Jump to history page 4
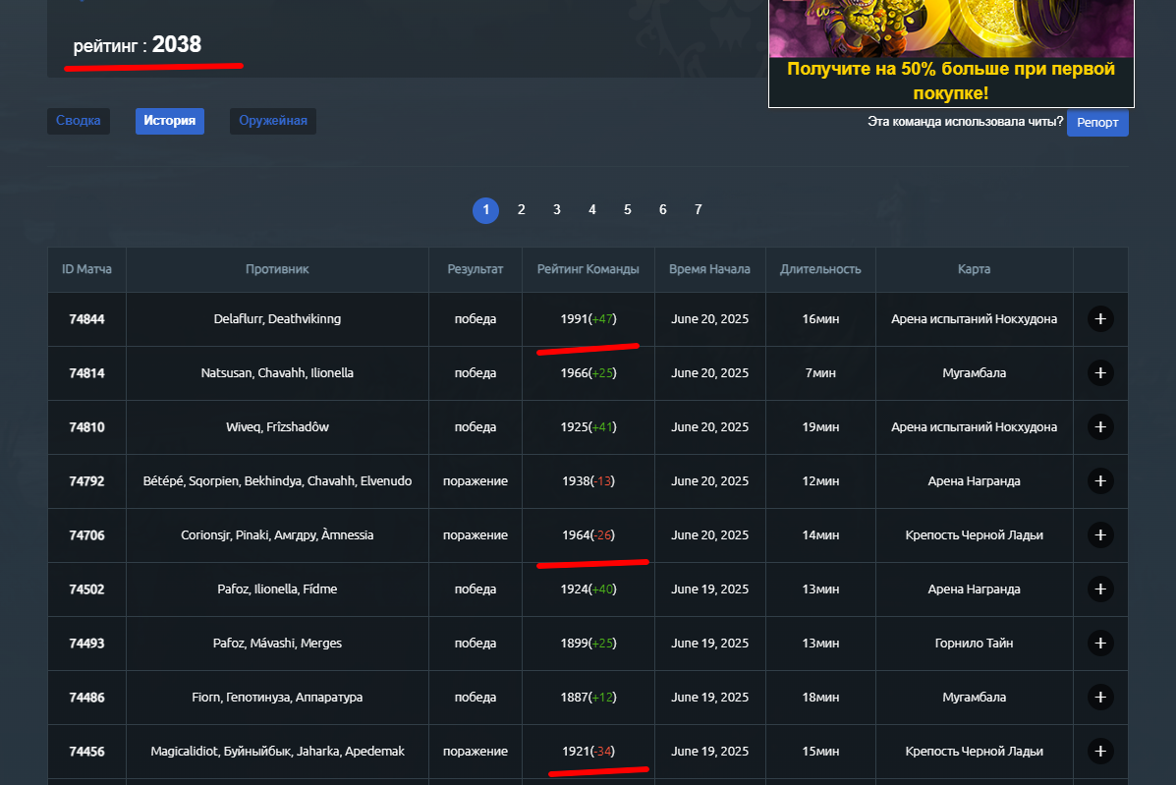Viewport: 1176px width, 785px height. 591,210
